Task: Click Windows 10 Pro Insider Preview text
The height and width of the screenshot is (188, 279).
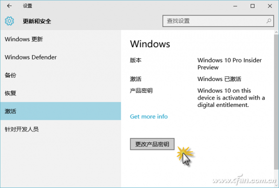Action: 230,64
